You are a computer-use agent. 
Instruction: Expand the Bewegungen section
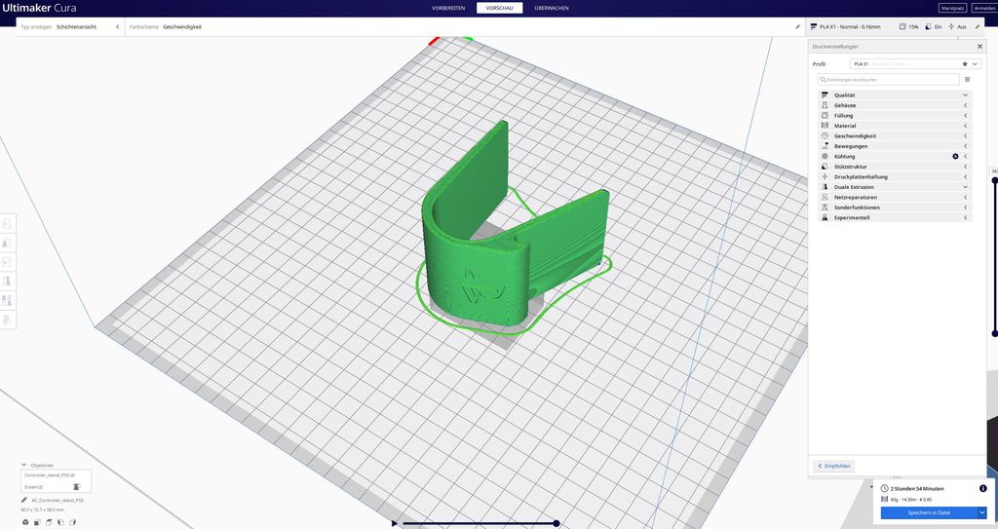[965, 146]
